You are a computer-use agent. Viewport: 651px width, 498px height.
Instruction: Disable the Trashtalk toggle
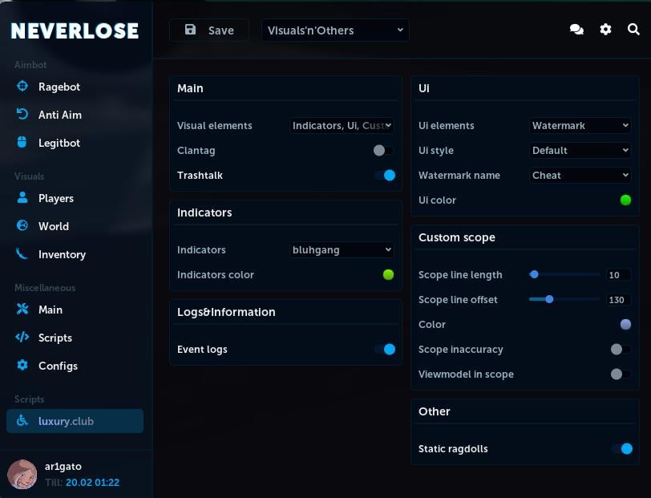(x=386, y=175)
